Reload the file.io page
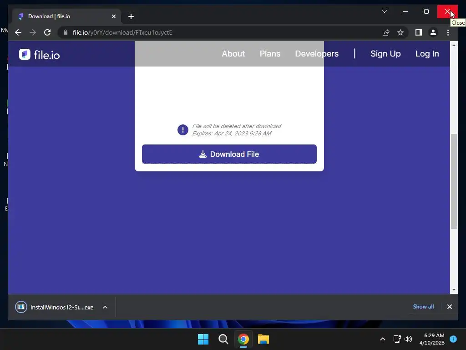Image resolution: width=466 pixels, height=350 pixels. pyautogui.click(x=47, y=32)
